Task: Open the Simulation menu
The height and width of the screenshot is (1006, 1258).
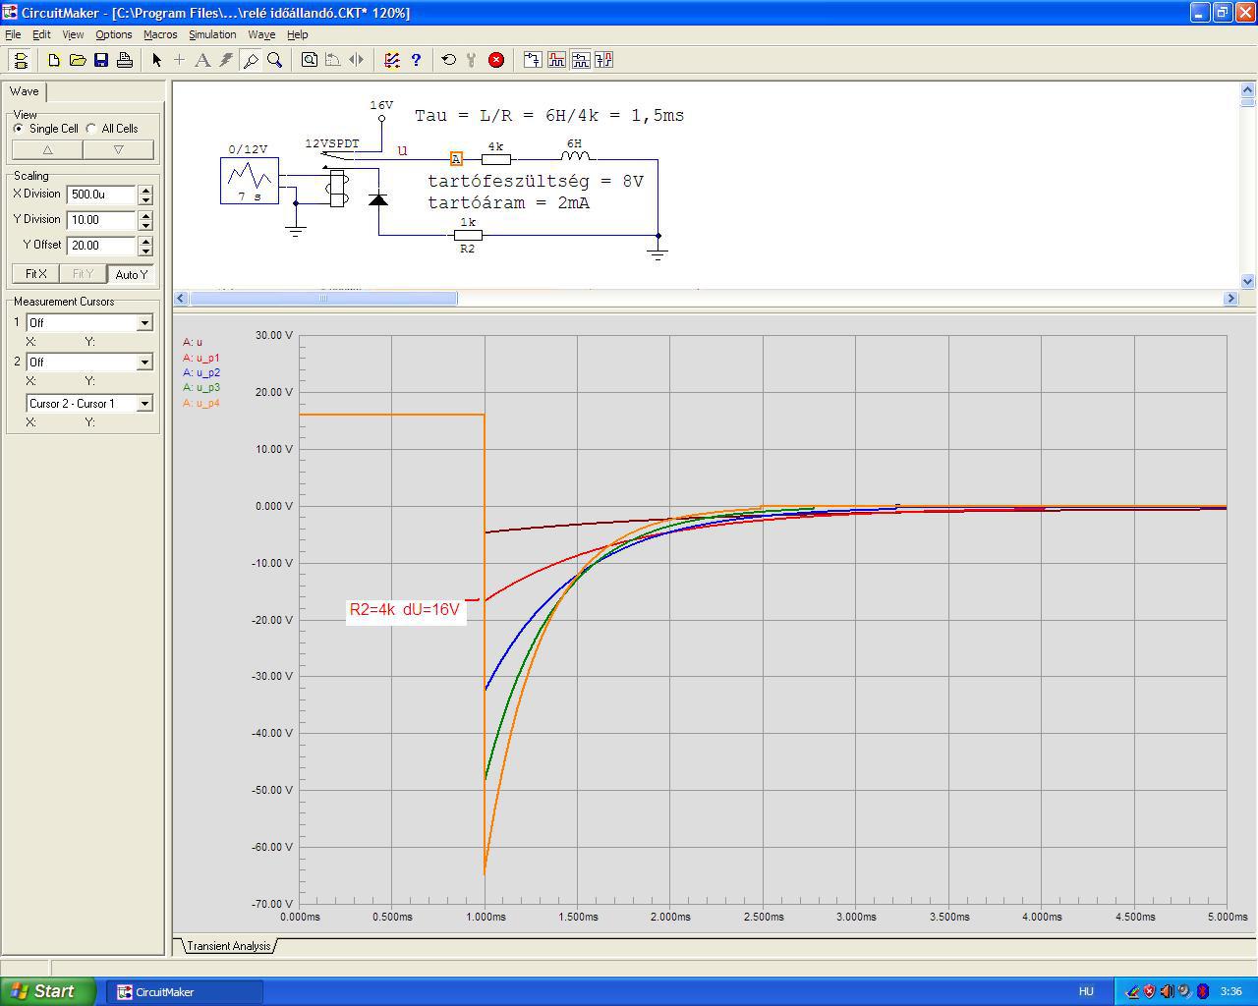Action: (212, 34)
